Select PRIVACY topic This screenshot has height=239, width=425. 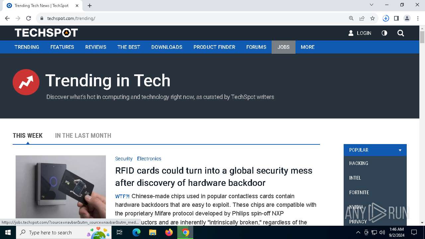click(358, 222)
